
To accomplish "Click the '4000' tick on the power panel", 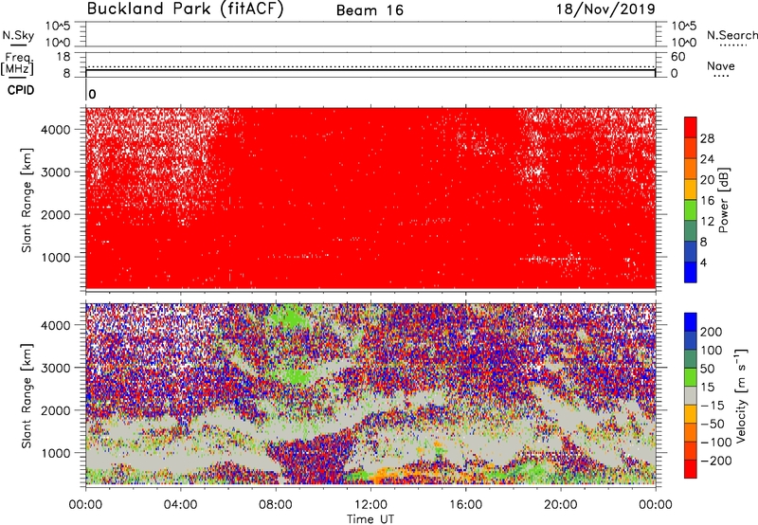I will click(x=55, y=130).
